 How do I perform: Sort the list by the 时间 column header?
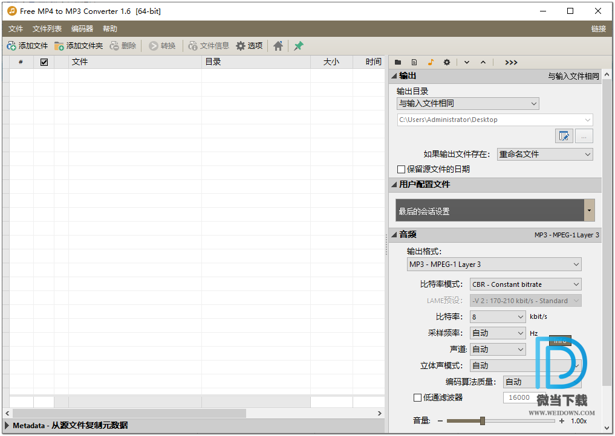[x=369, y=62]
